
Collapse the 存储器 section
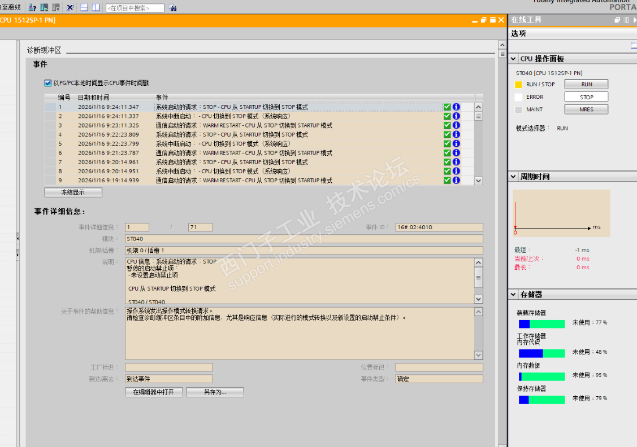point(513,294)
